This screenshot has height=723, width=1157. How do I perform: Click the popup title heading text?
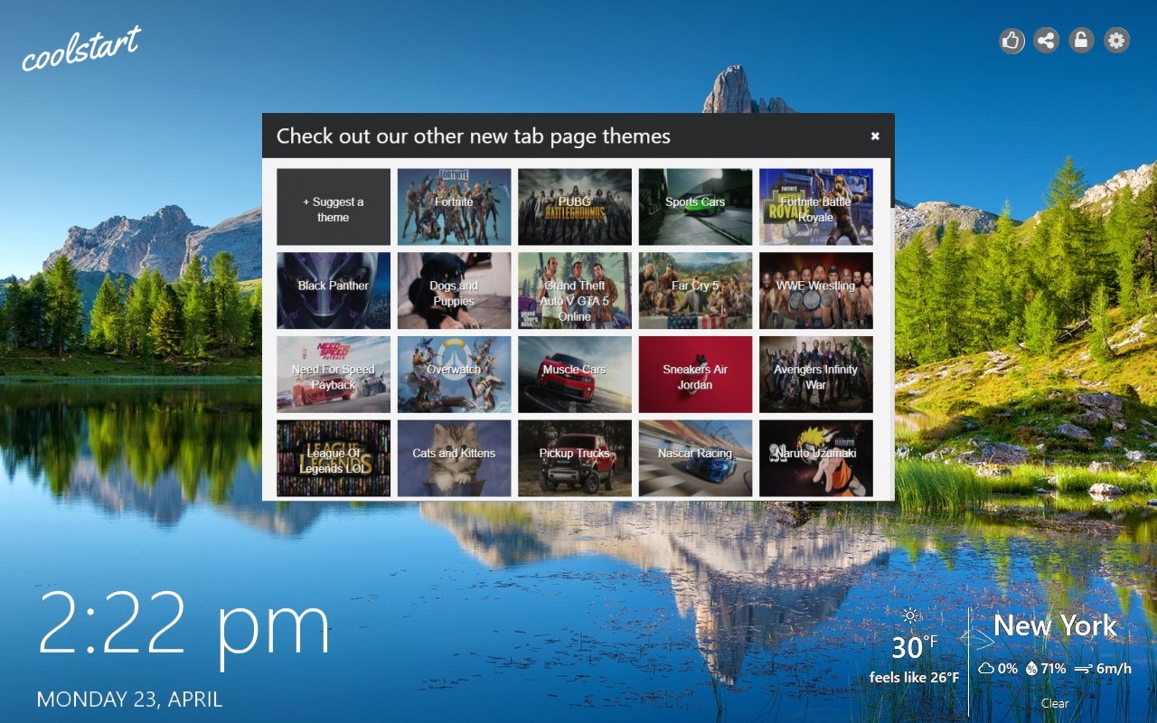(474, 136)
